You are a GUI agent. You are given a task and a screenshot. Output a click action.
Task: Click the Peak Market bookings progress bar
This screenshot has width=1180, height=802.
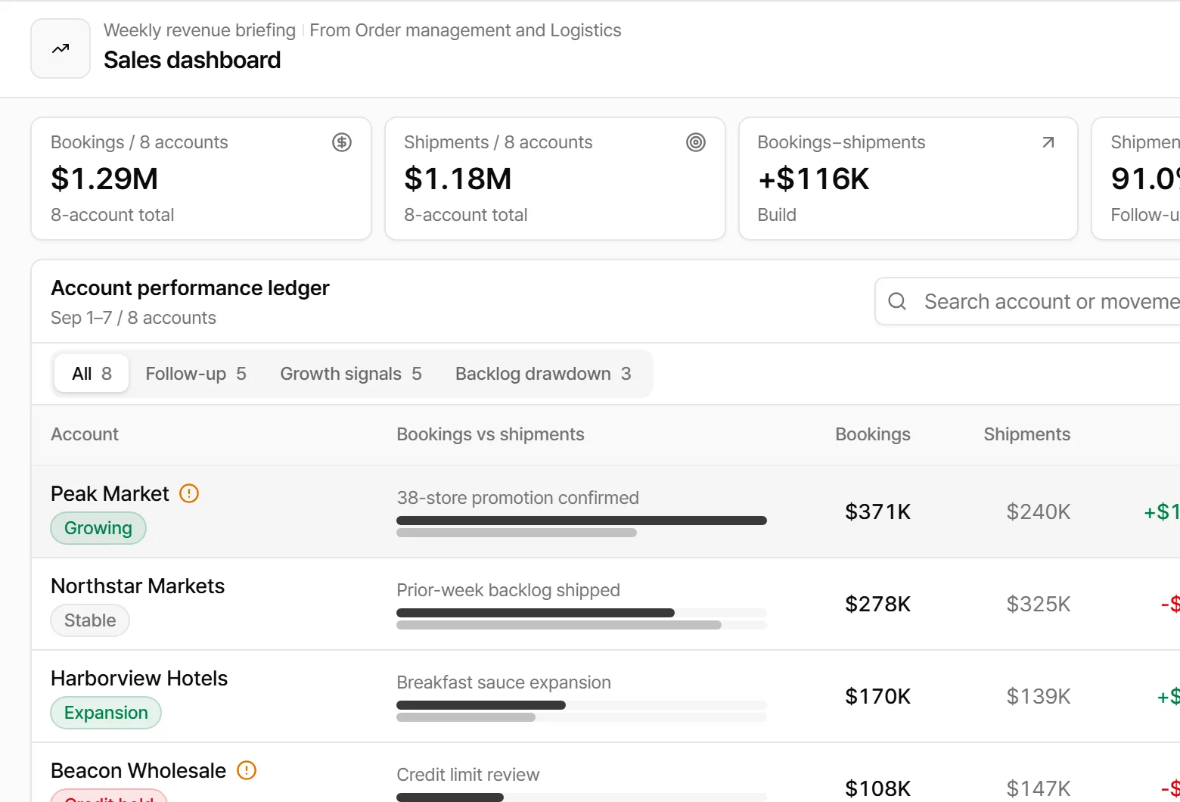tap(582, 521)
